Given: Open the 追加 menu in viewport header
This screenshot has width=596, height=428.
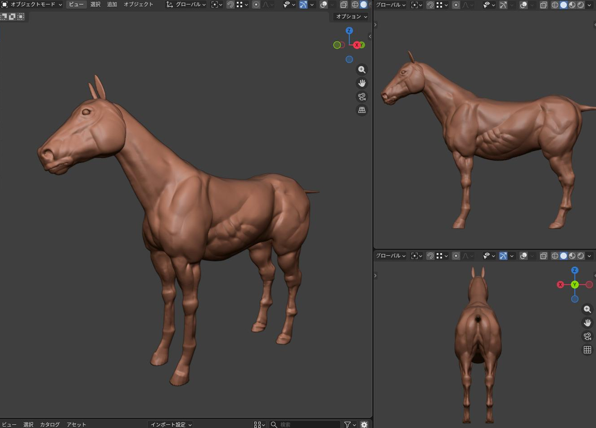Looking at the screenshot, I should [112, 4].
